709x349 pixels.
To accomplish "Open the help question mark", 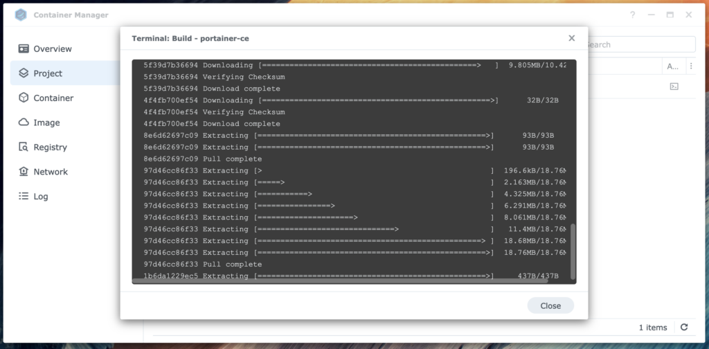I will point(633,15).
